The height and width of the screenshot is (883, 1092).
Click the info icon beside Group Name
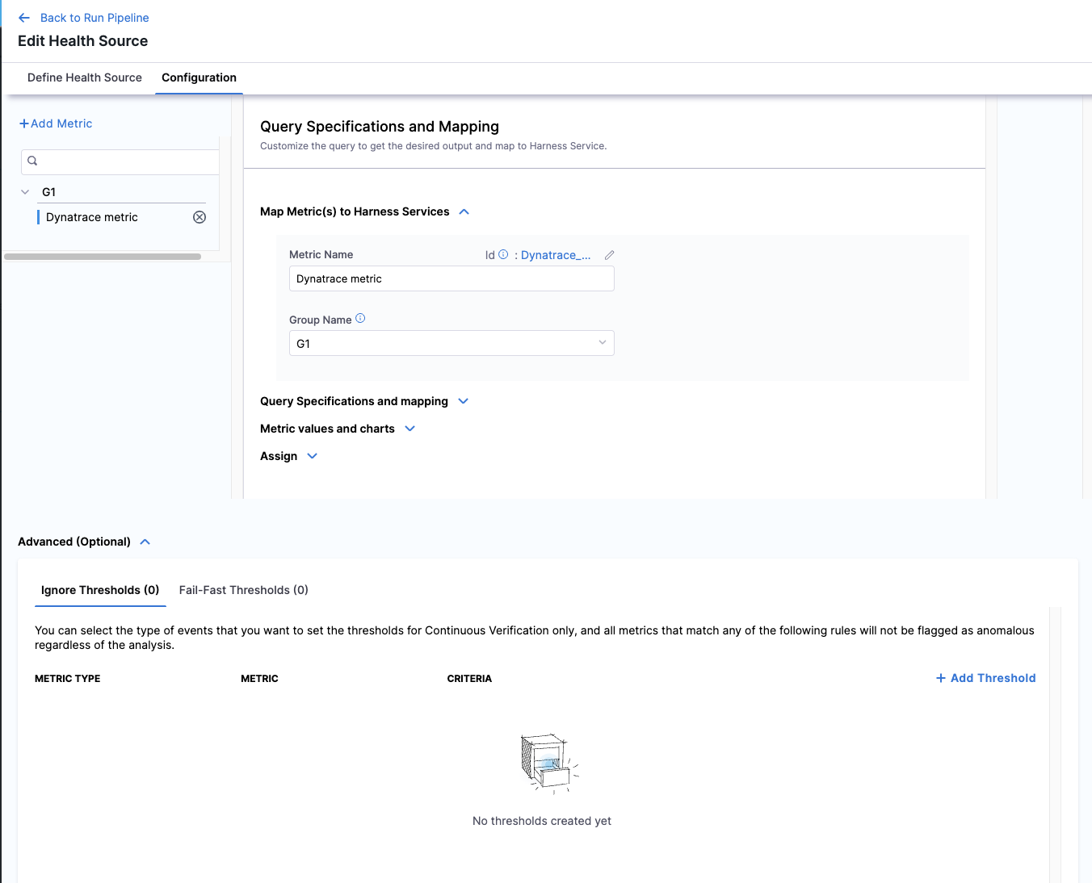(x=360, y=318)
